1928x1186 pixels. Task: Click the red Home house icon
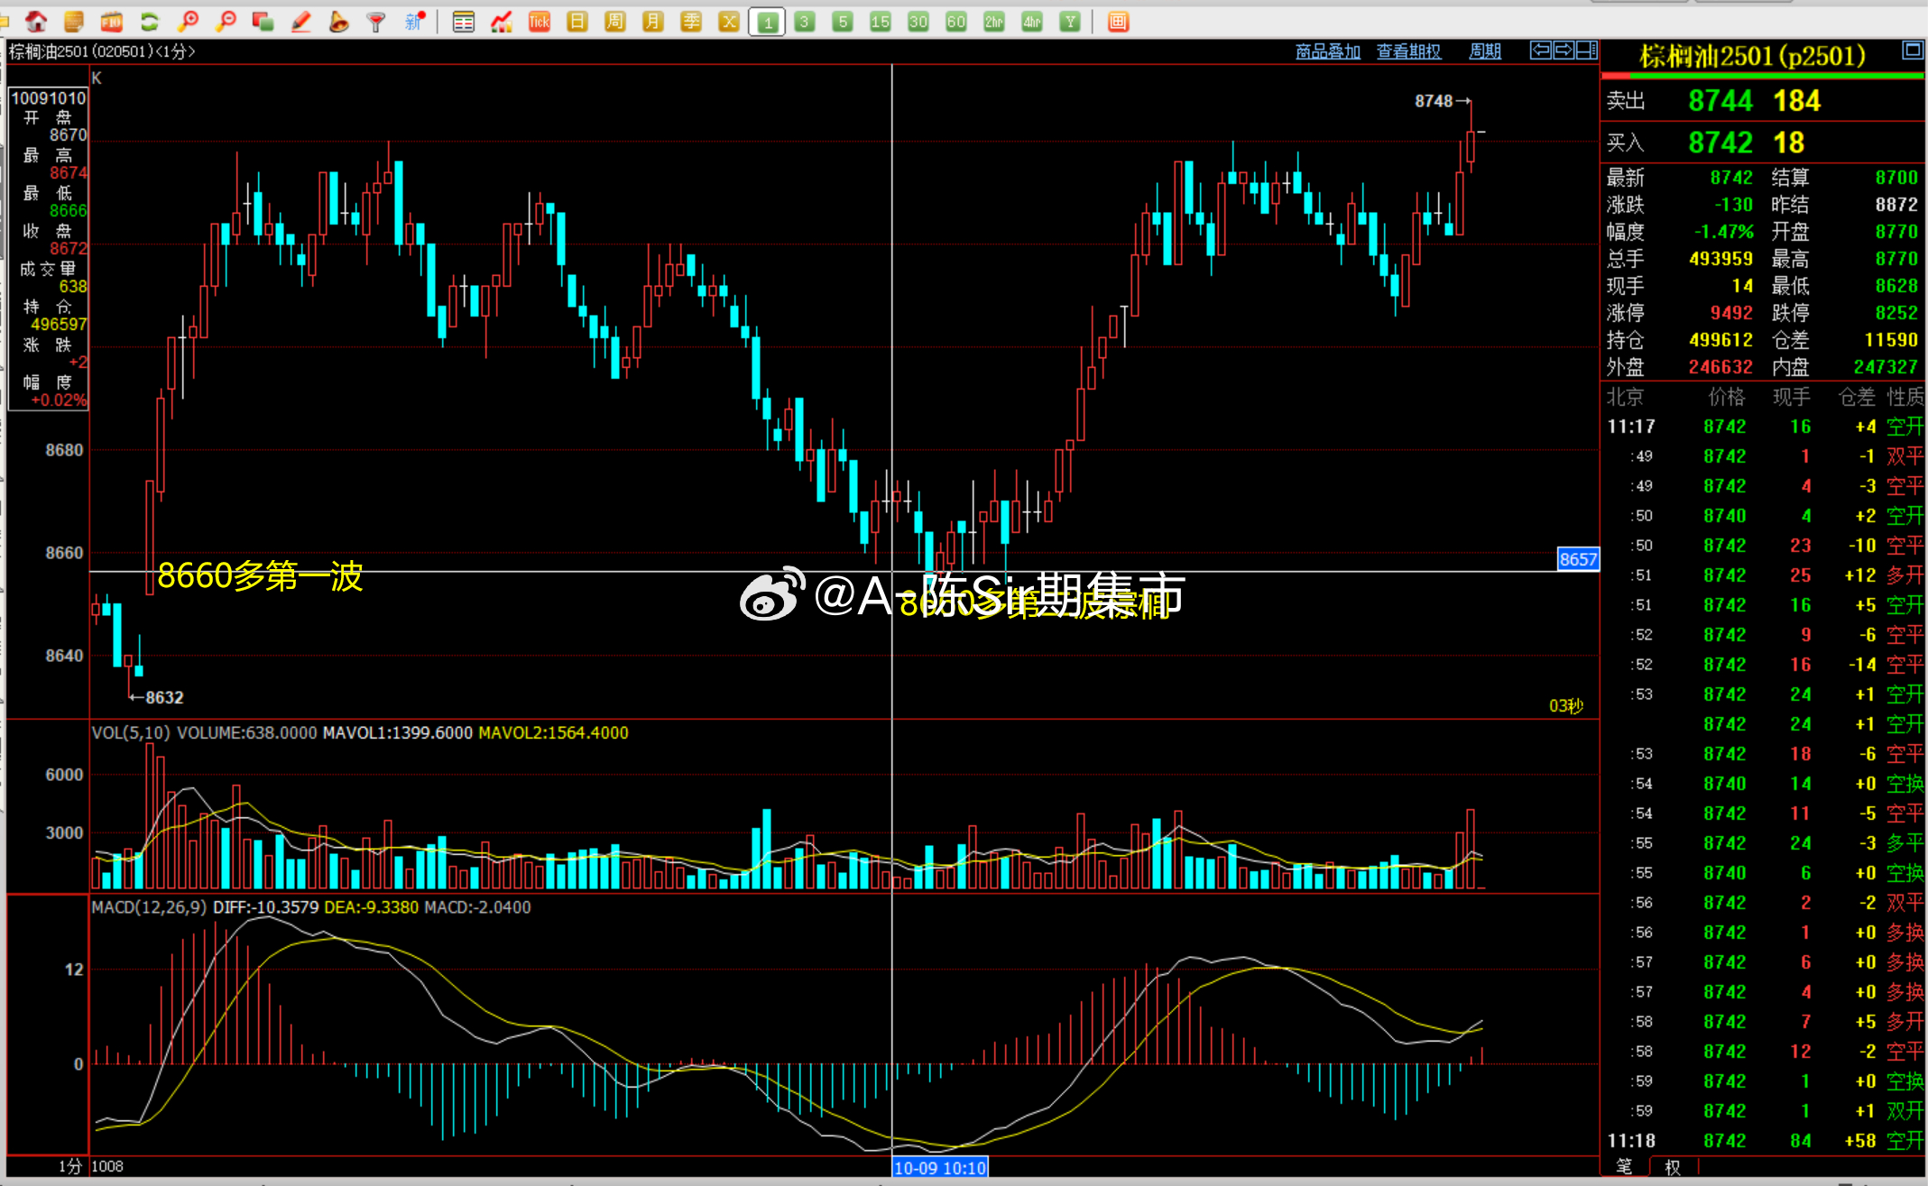[x=37, y=22]
